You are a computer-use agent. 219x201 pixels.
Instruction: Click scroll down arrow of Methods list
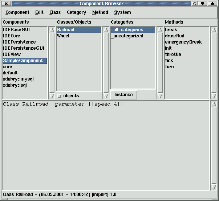pyautogui.click(x=214, y=96)
